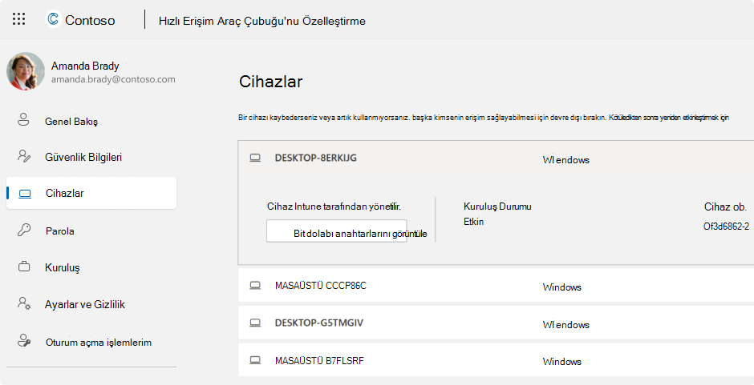Click the header title Hızlı Erişim Araç Çubuğu'nu Özelleştirme
The width and height of the screenshot is (754, 385).
pos(262,21)
